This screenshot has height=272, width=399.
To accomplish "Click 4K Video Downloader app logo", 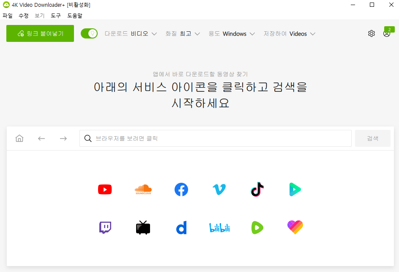I will coord(6,5).
